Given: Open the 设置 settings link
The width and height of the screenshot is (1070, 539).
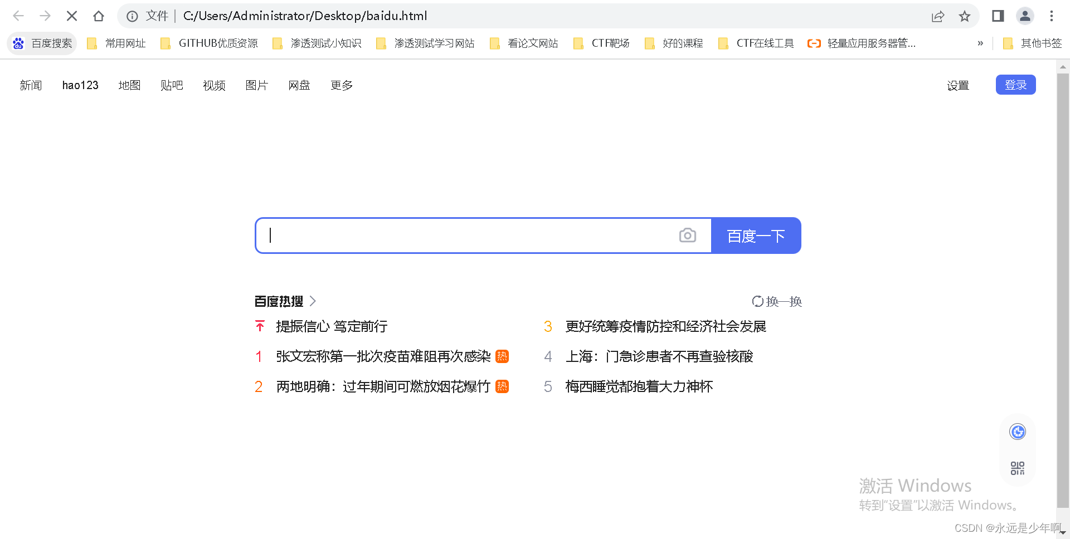Looking at the screenshot, I should pos(958,86).
